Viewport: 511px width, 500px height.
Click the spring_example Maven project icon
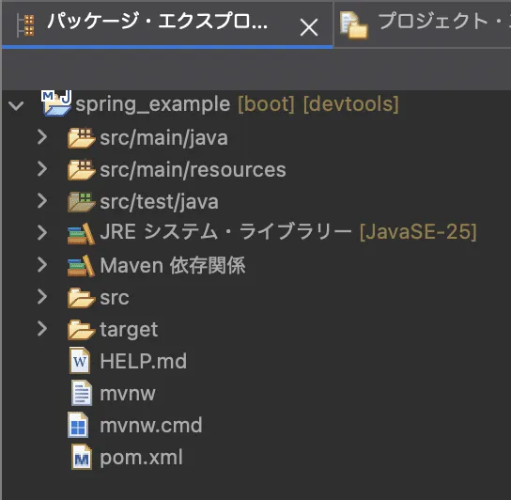(x=56, y=103)
